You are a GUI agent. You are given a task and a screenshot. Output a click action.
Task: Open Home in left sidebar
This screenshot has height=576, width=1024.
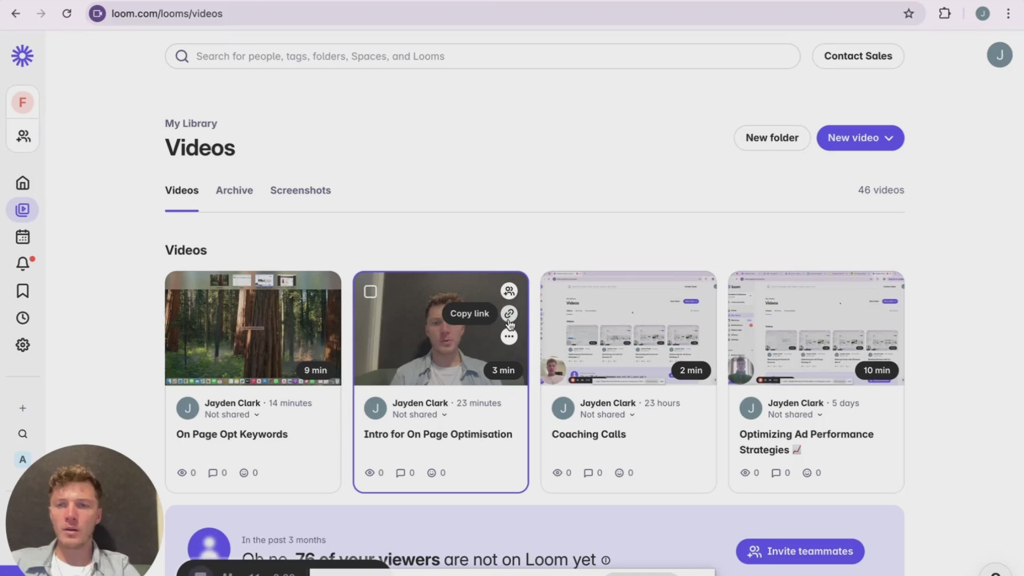(x=22, y=183)
